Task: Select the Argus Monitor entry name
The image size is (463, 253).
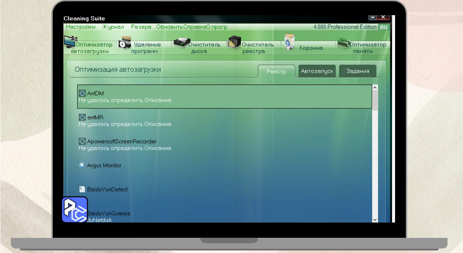Action: pyautogui.click(x=104, y=165)
